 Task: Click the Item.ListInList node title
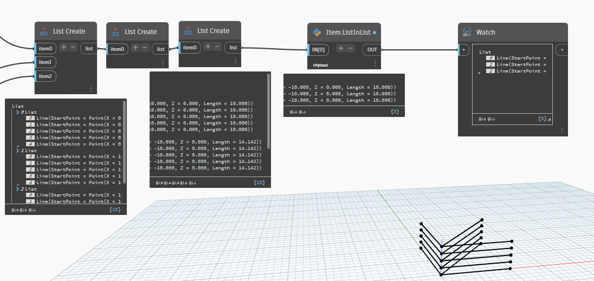348,32
